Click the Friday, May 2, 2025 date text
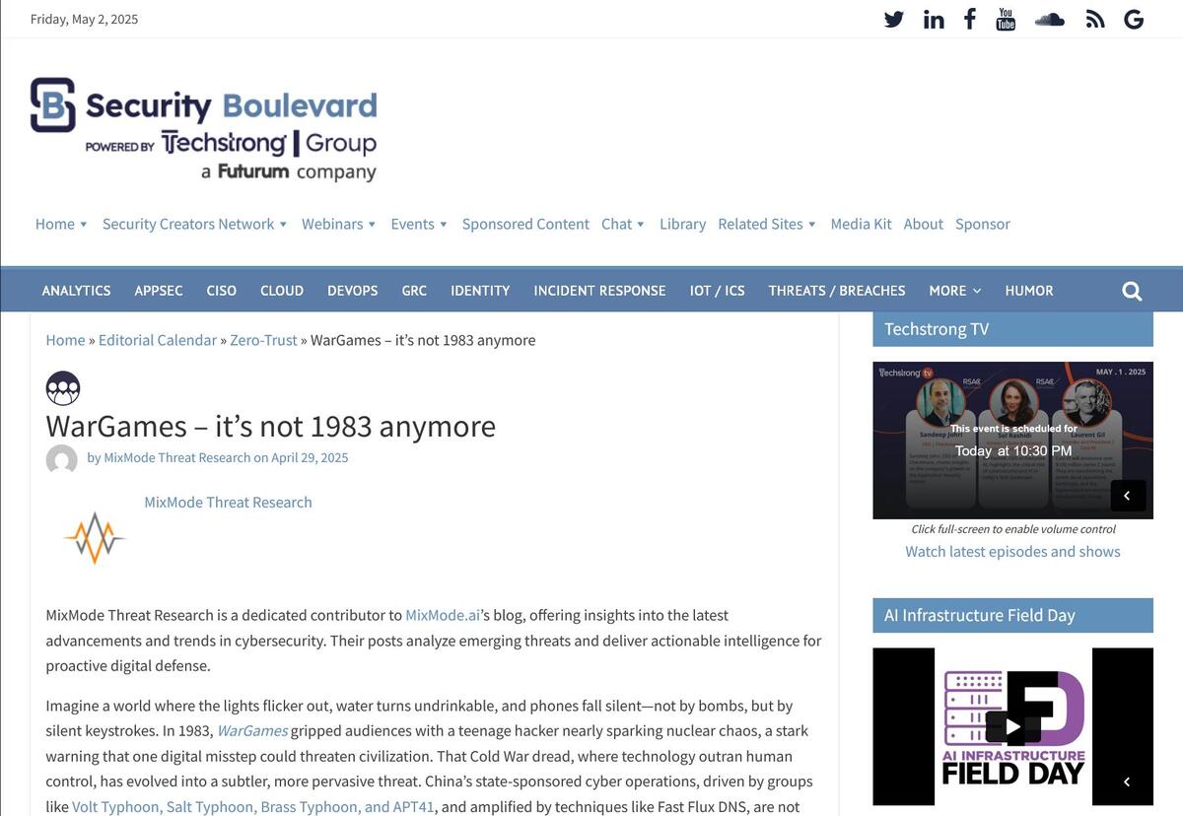Screen dimensions: 1183x816 pos(85,19)
